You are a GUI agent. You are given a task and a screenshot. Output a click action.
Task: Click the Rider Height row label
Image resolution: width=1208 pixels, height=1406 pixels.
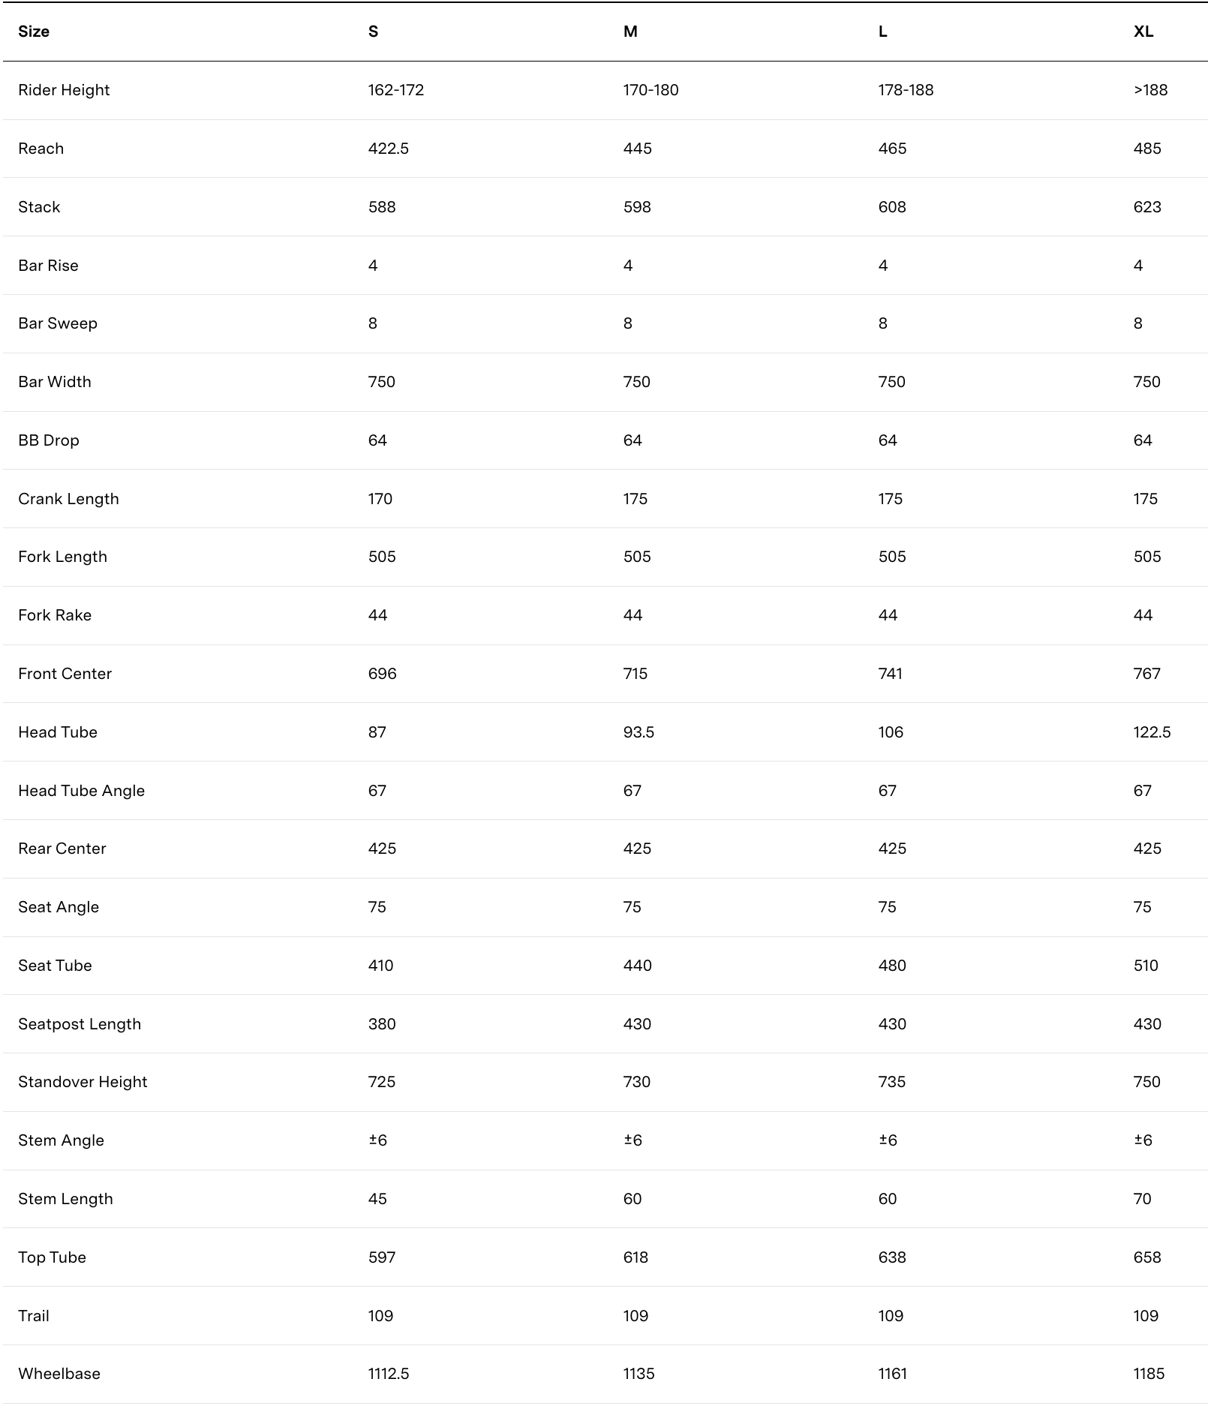pos(64,90)
